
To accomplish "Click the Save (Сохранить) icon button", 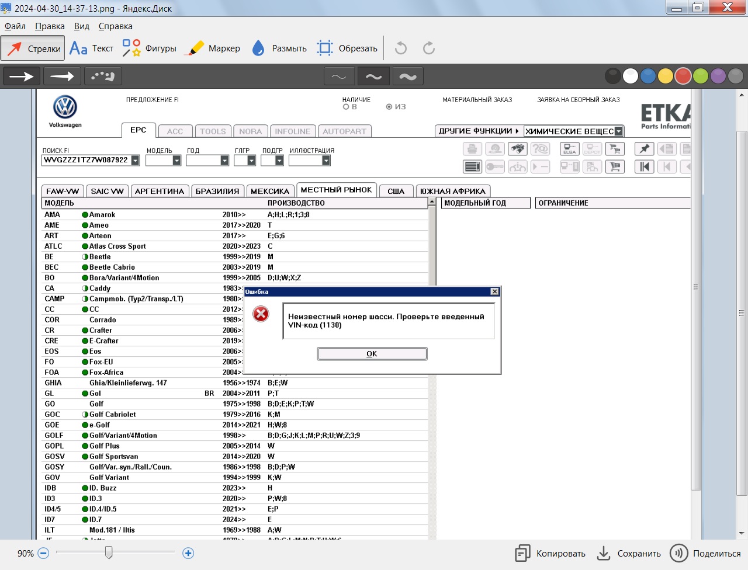I will point(604,553).
